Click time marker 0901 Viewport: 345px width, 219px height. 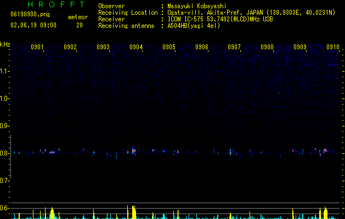(37, 47)
